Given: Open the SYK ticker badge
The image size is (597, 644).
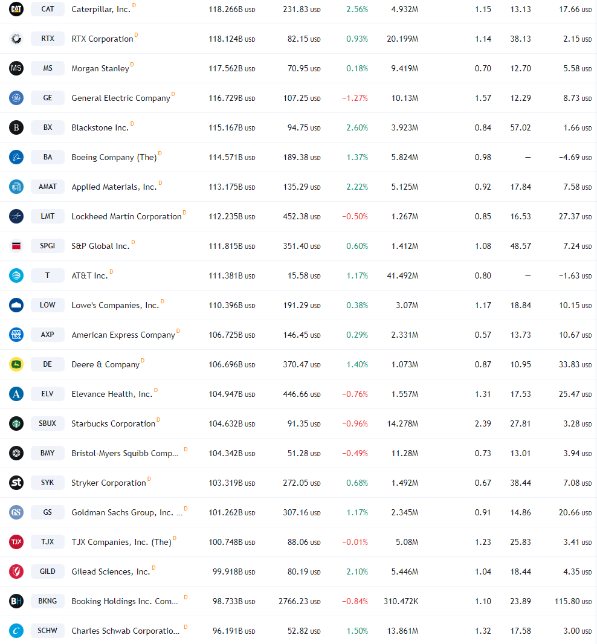Looking at the screenshot, I should pos(48,483).
